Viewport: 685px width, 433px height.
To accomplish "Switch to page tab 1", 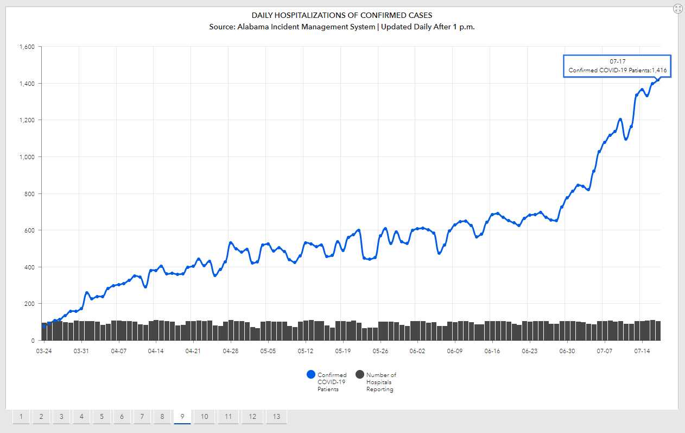I will tap(21, 417).
